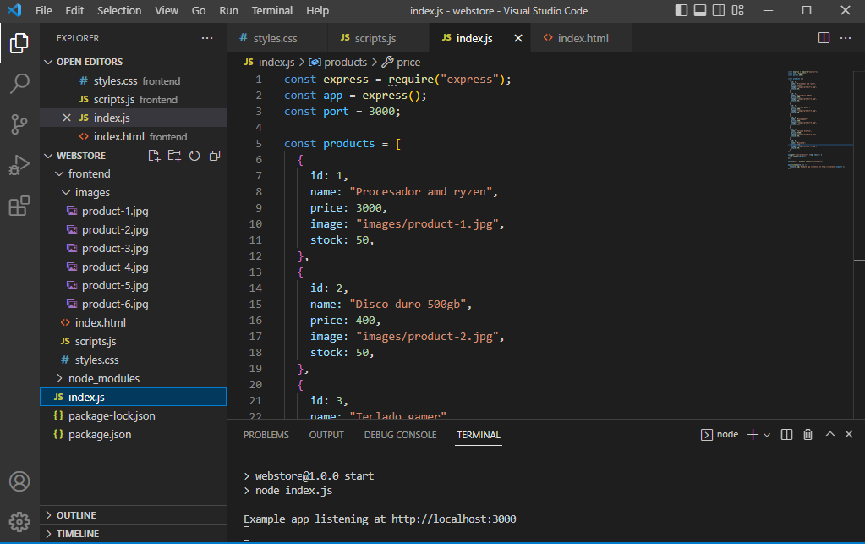Open the Run and Debug view
The image size is (865, 544).
pyautogui.click(x=19, y=165)
